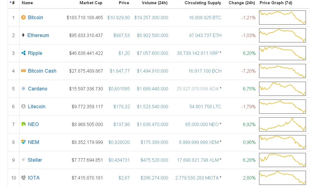Click Bitcoin price $10.929,80

click(119, 18)
